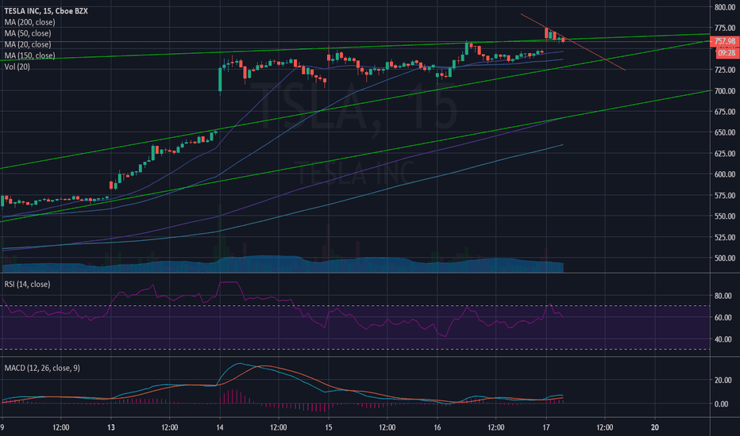Click the red 757.98 current price tag
Screen dimensions: 740x436
tap(724, 41)
